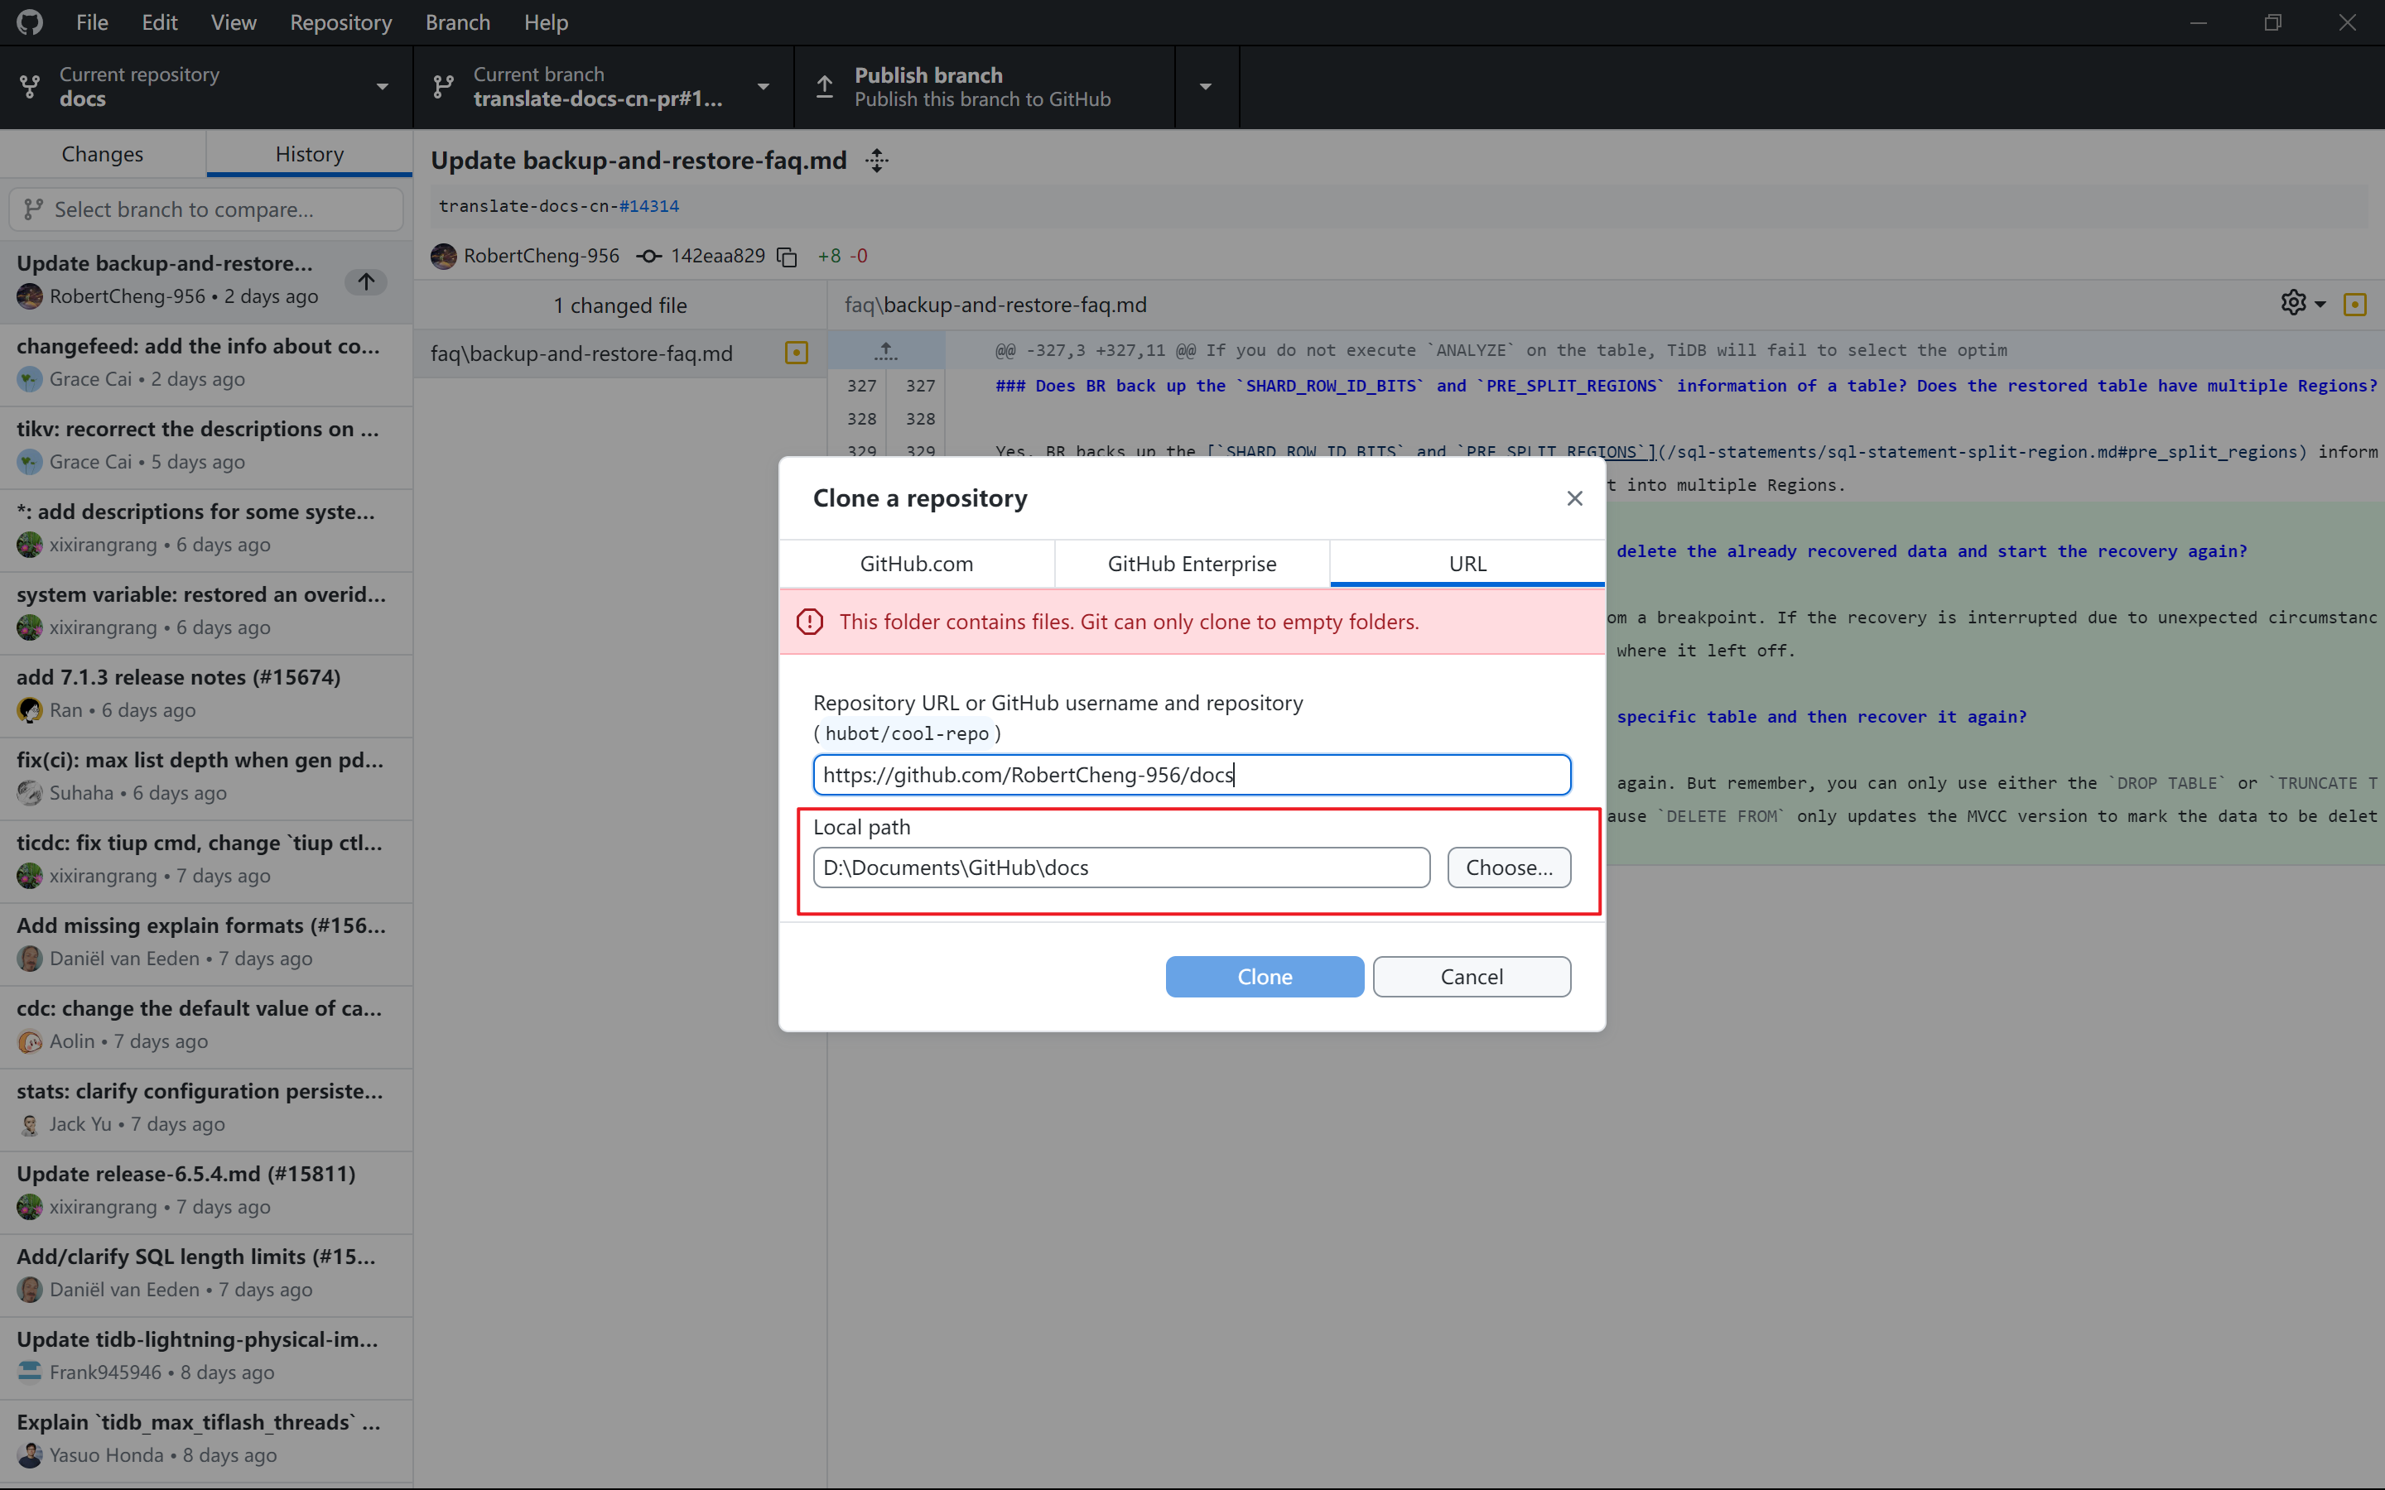Select the GitHub Enterprise tab

click(1192, 564)
